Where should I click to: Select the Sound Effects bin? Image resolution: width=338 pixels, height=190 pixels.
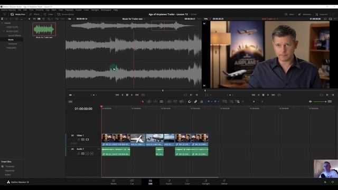(14, 35)
